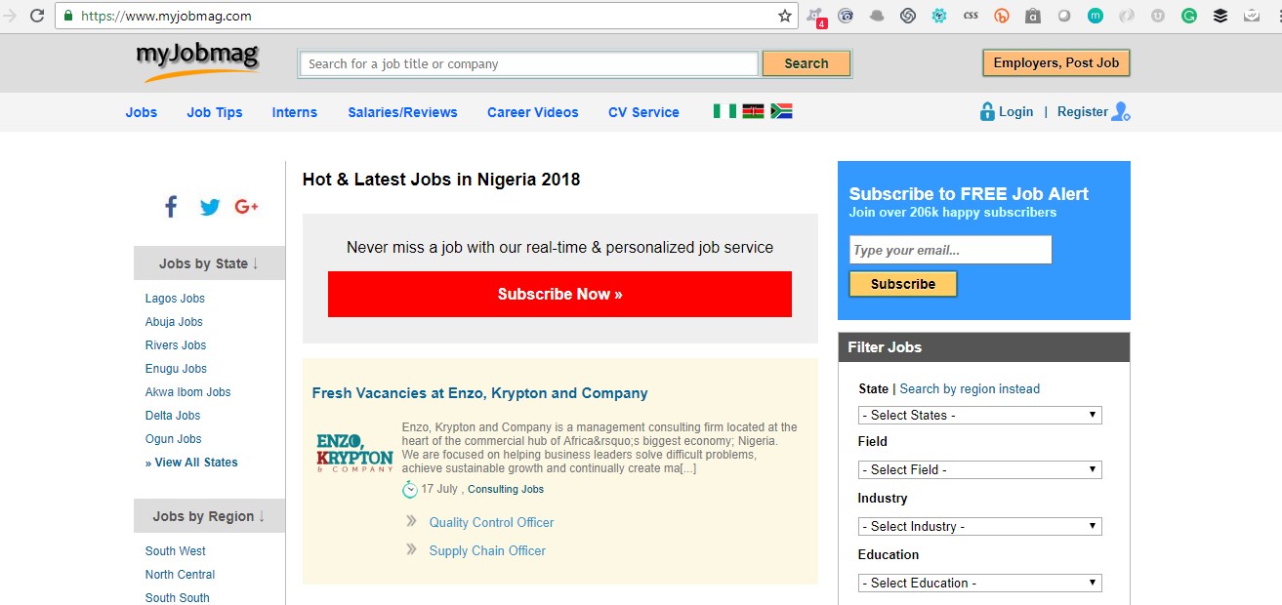Click the browser reload button
The height and width of the screenshot is (605, 1282).
(x=37, y=16)
